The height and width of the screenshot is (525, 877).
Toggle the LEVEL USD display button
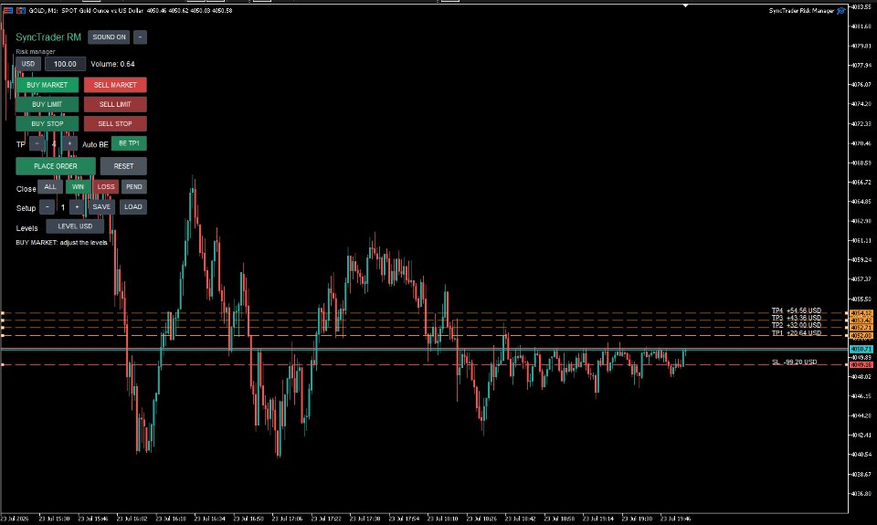(75, 226)
